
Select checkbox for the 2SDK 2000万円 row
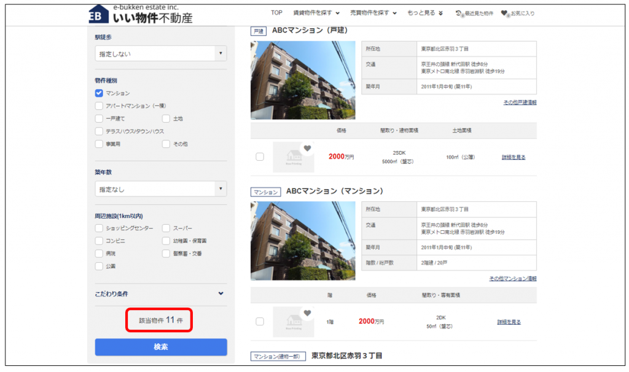[260, 157]
